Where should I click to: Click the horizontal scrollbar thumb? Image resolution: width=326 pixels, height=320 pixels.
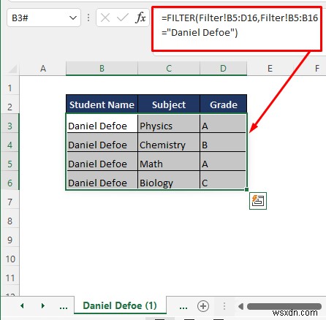coord(284,306)
